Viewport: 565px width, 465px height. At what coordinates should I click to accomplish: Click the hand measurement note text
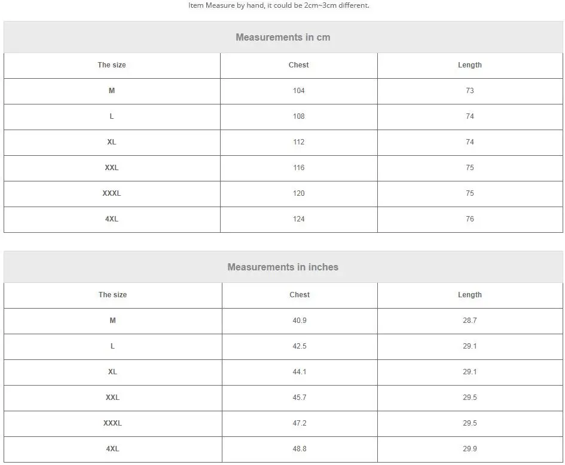point(279,5)
